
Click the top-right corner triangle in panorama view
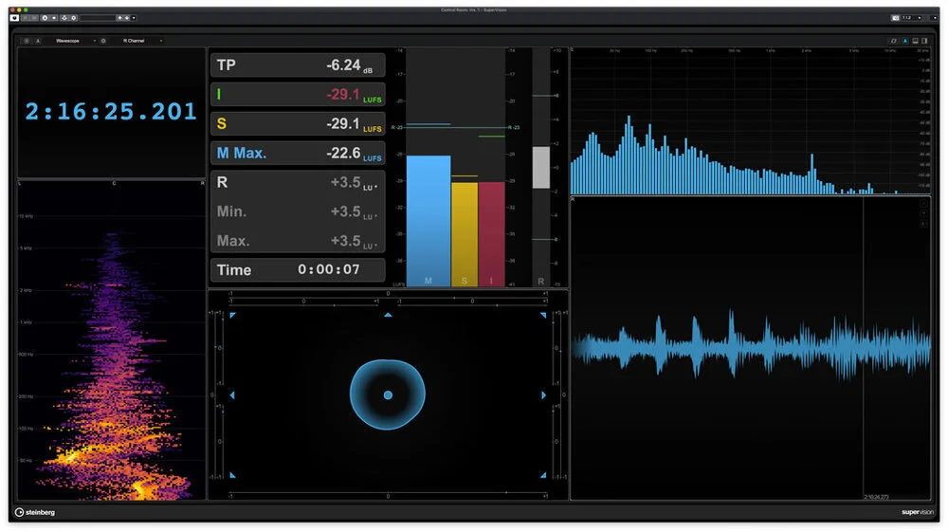(x=543, y=315)
